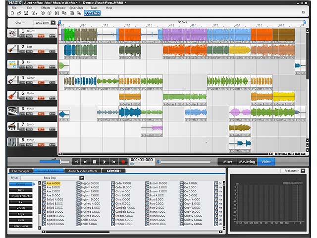
Task: Click the Fx track 3 sound icon
Action: pyautogui.click(x=13, y=64)
